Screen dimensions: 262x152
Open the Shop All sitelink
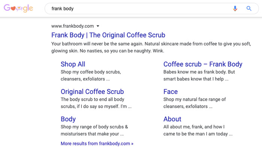click(73, 64)
